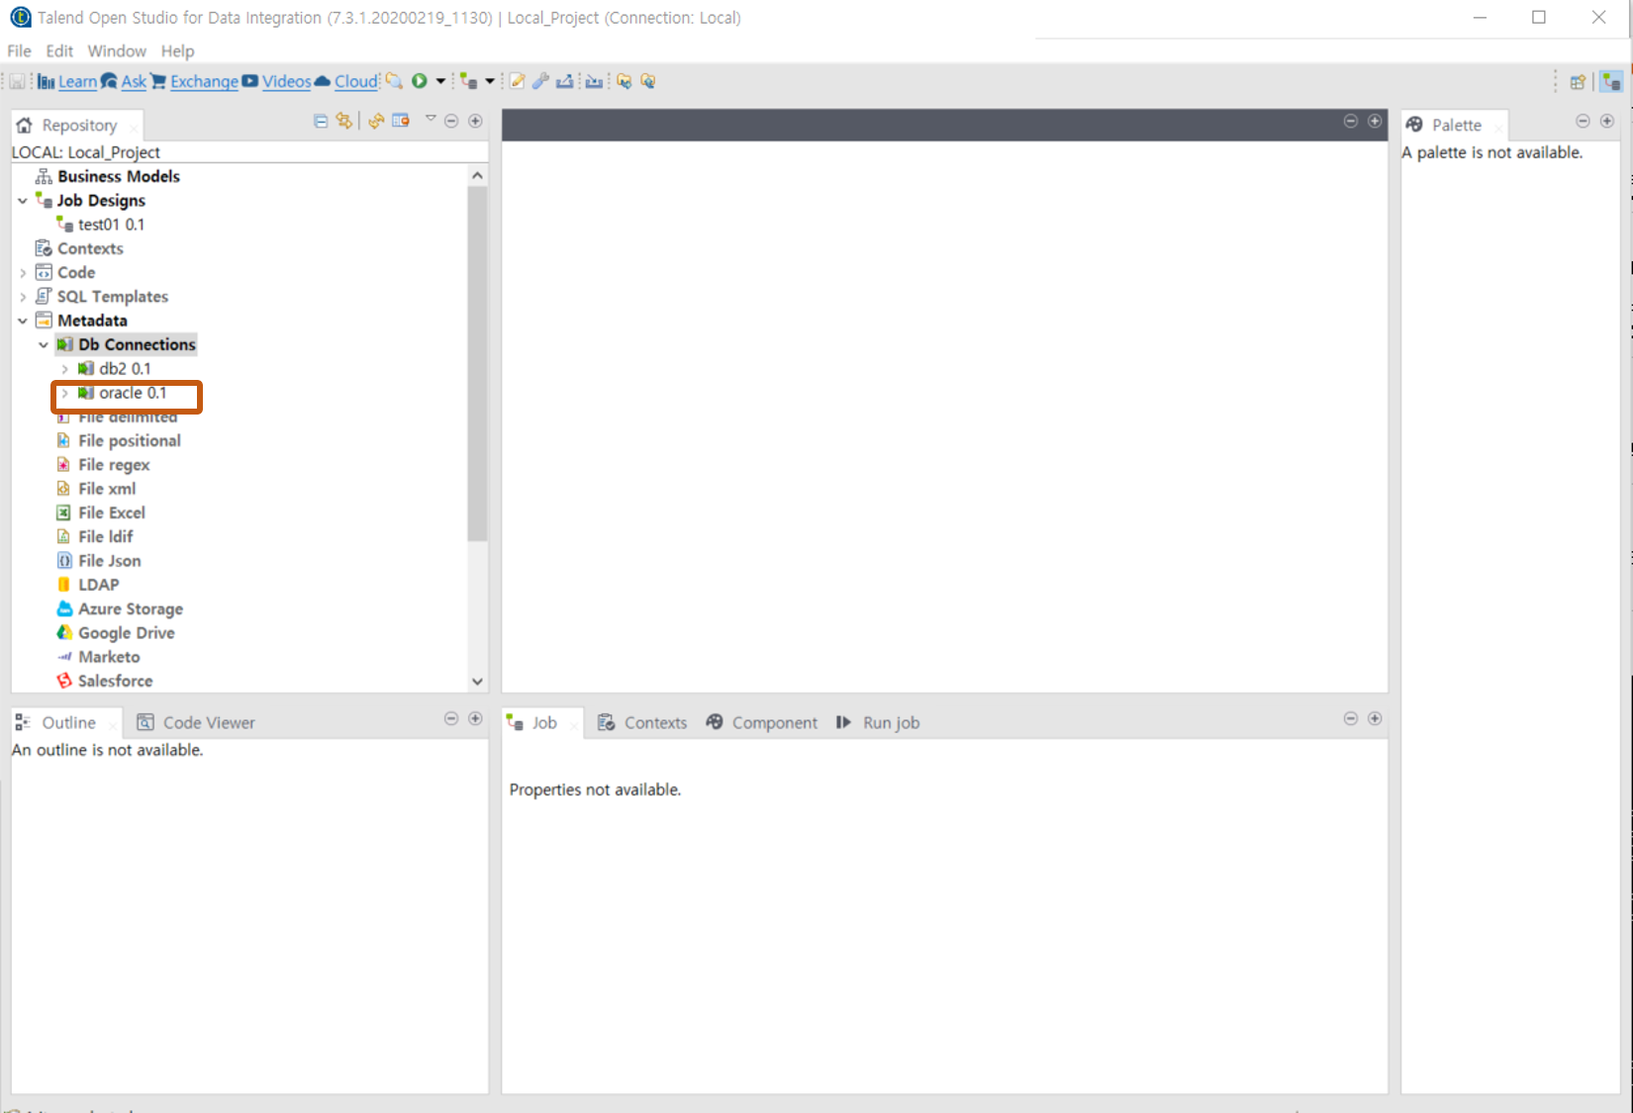Select File Json in Metadata
Image resolution: width=1633 pixels, height=1113 pixels.
click(109, 561)
